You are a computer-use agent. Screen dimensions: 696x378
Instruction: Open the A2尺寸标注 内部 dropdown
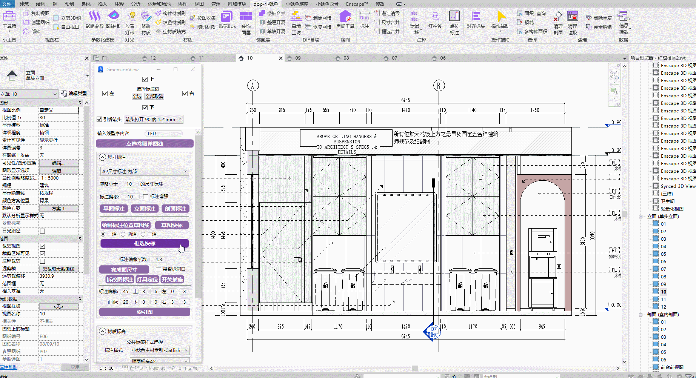(x=144, y=172)
